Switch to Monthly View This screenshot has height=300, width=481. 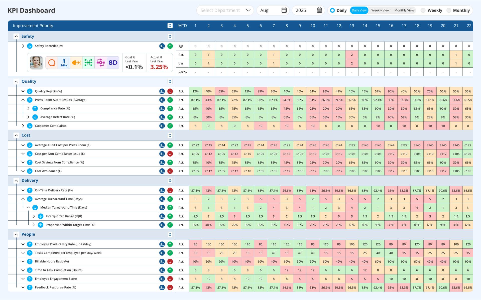click(x=404, y=10)
